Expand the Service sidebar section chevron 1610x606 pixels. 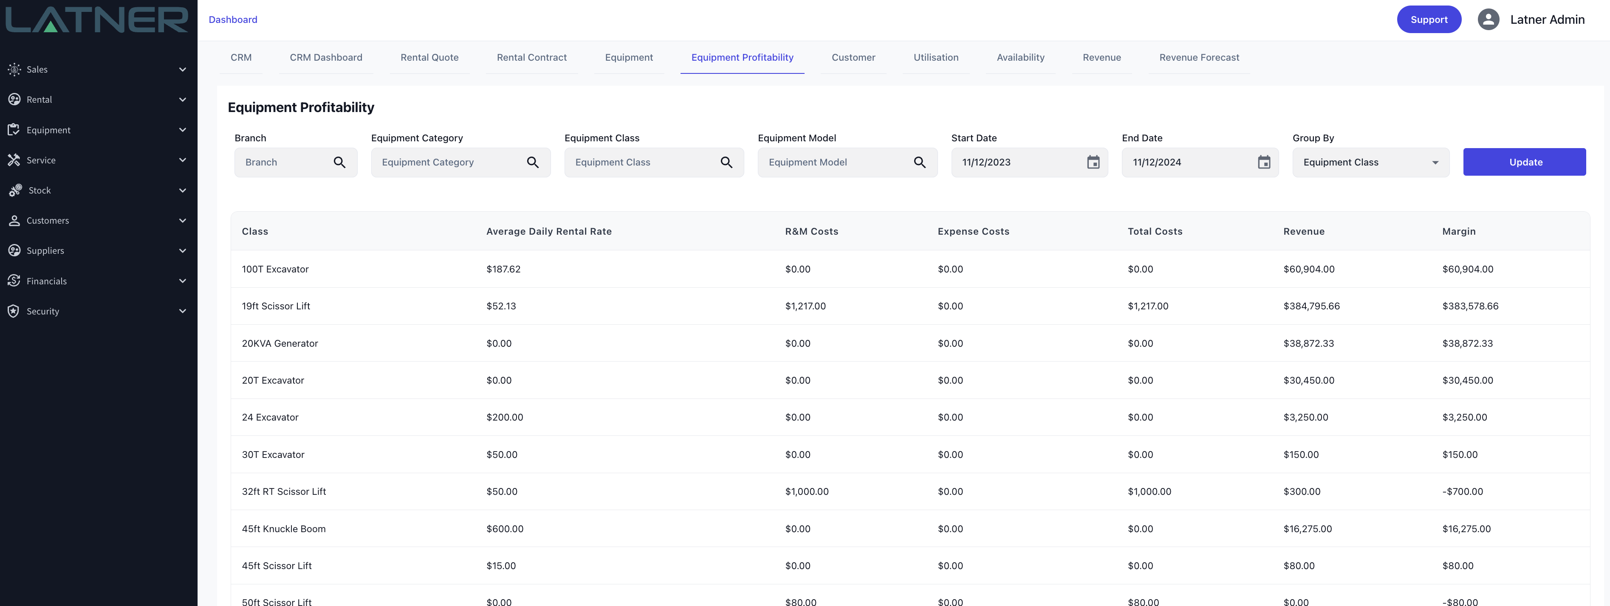(183, 160)
